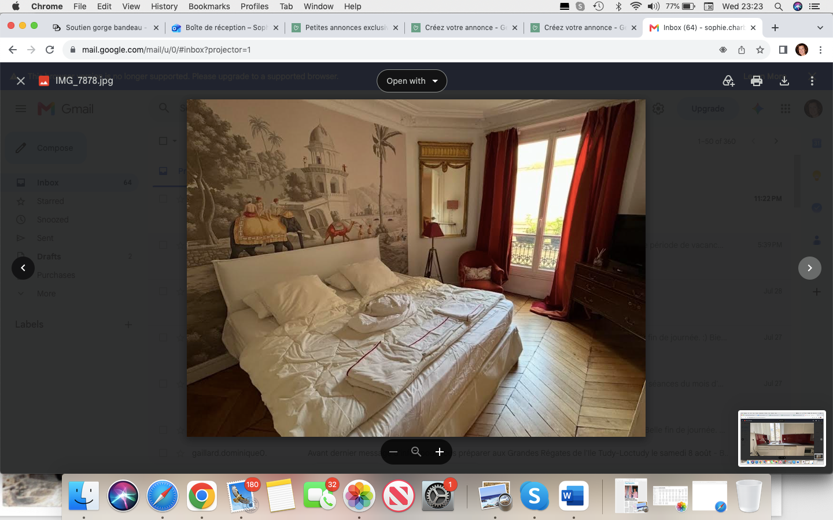Open Spotlight search in the menu bar

(x=779, y=6)
